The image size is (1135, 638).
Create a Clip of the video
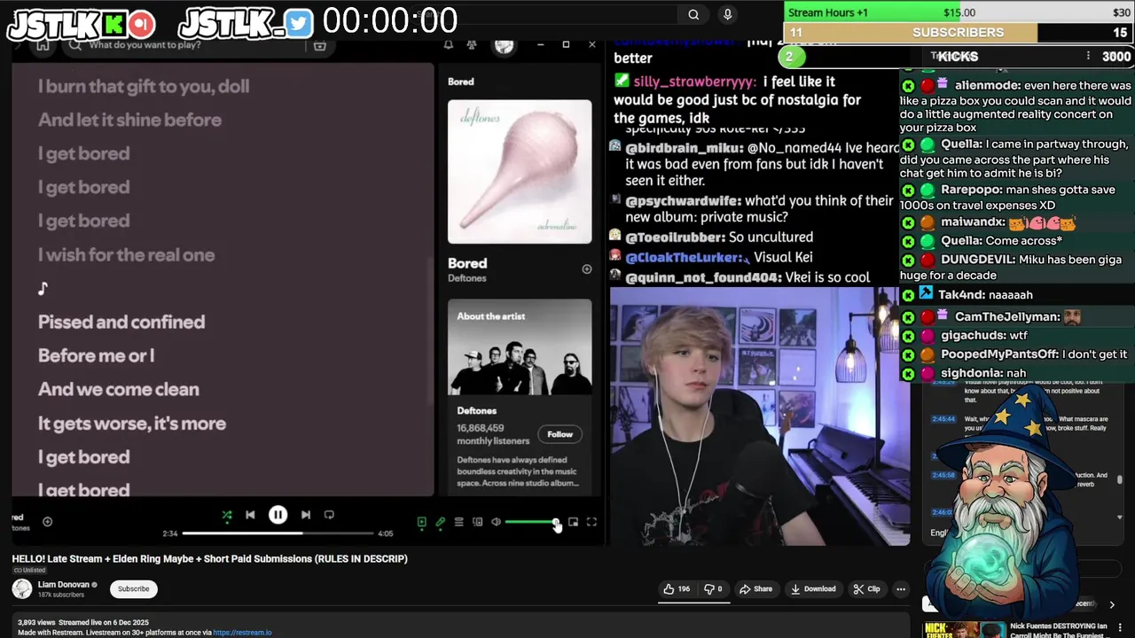(866, 589)
